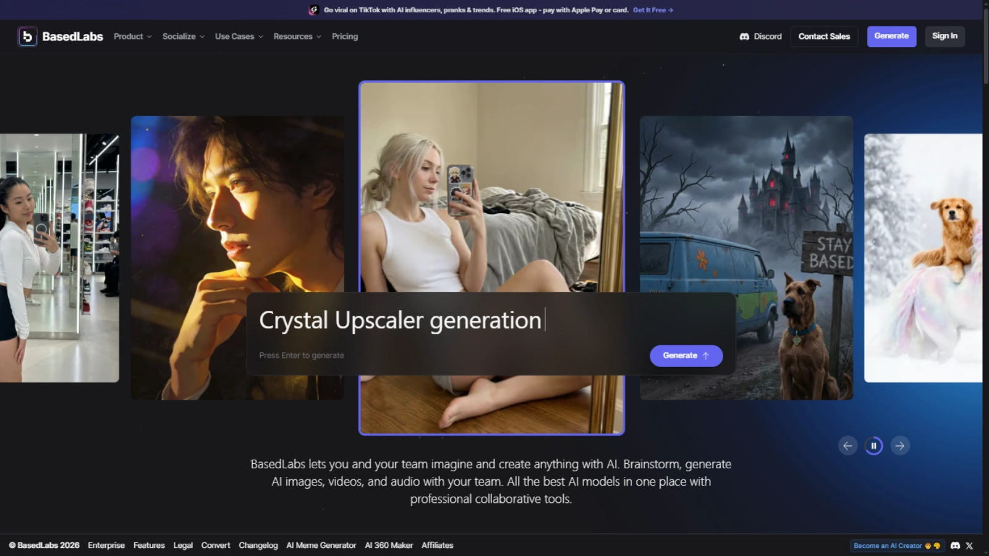Open the Discord icon in footer
Viewport: 989px width, 556px height.
point(955,545)
